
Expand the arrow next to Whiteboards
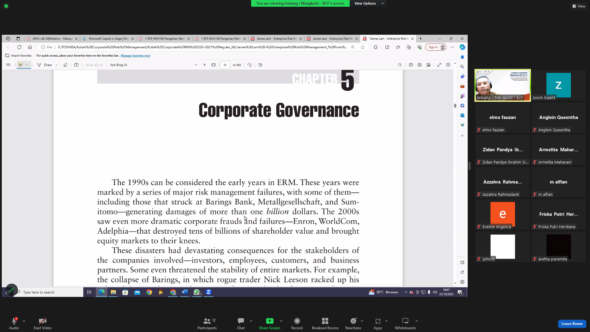coord(417,321)
